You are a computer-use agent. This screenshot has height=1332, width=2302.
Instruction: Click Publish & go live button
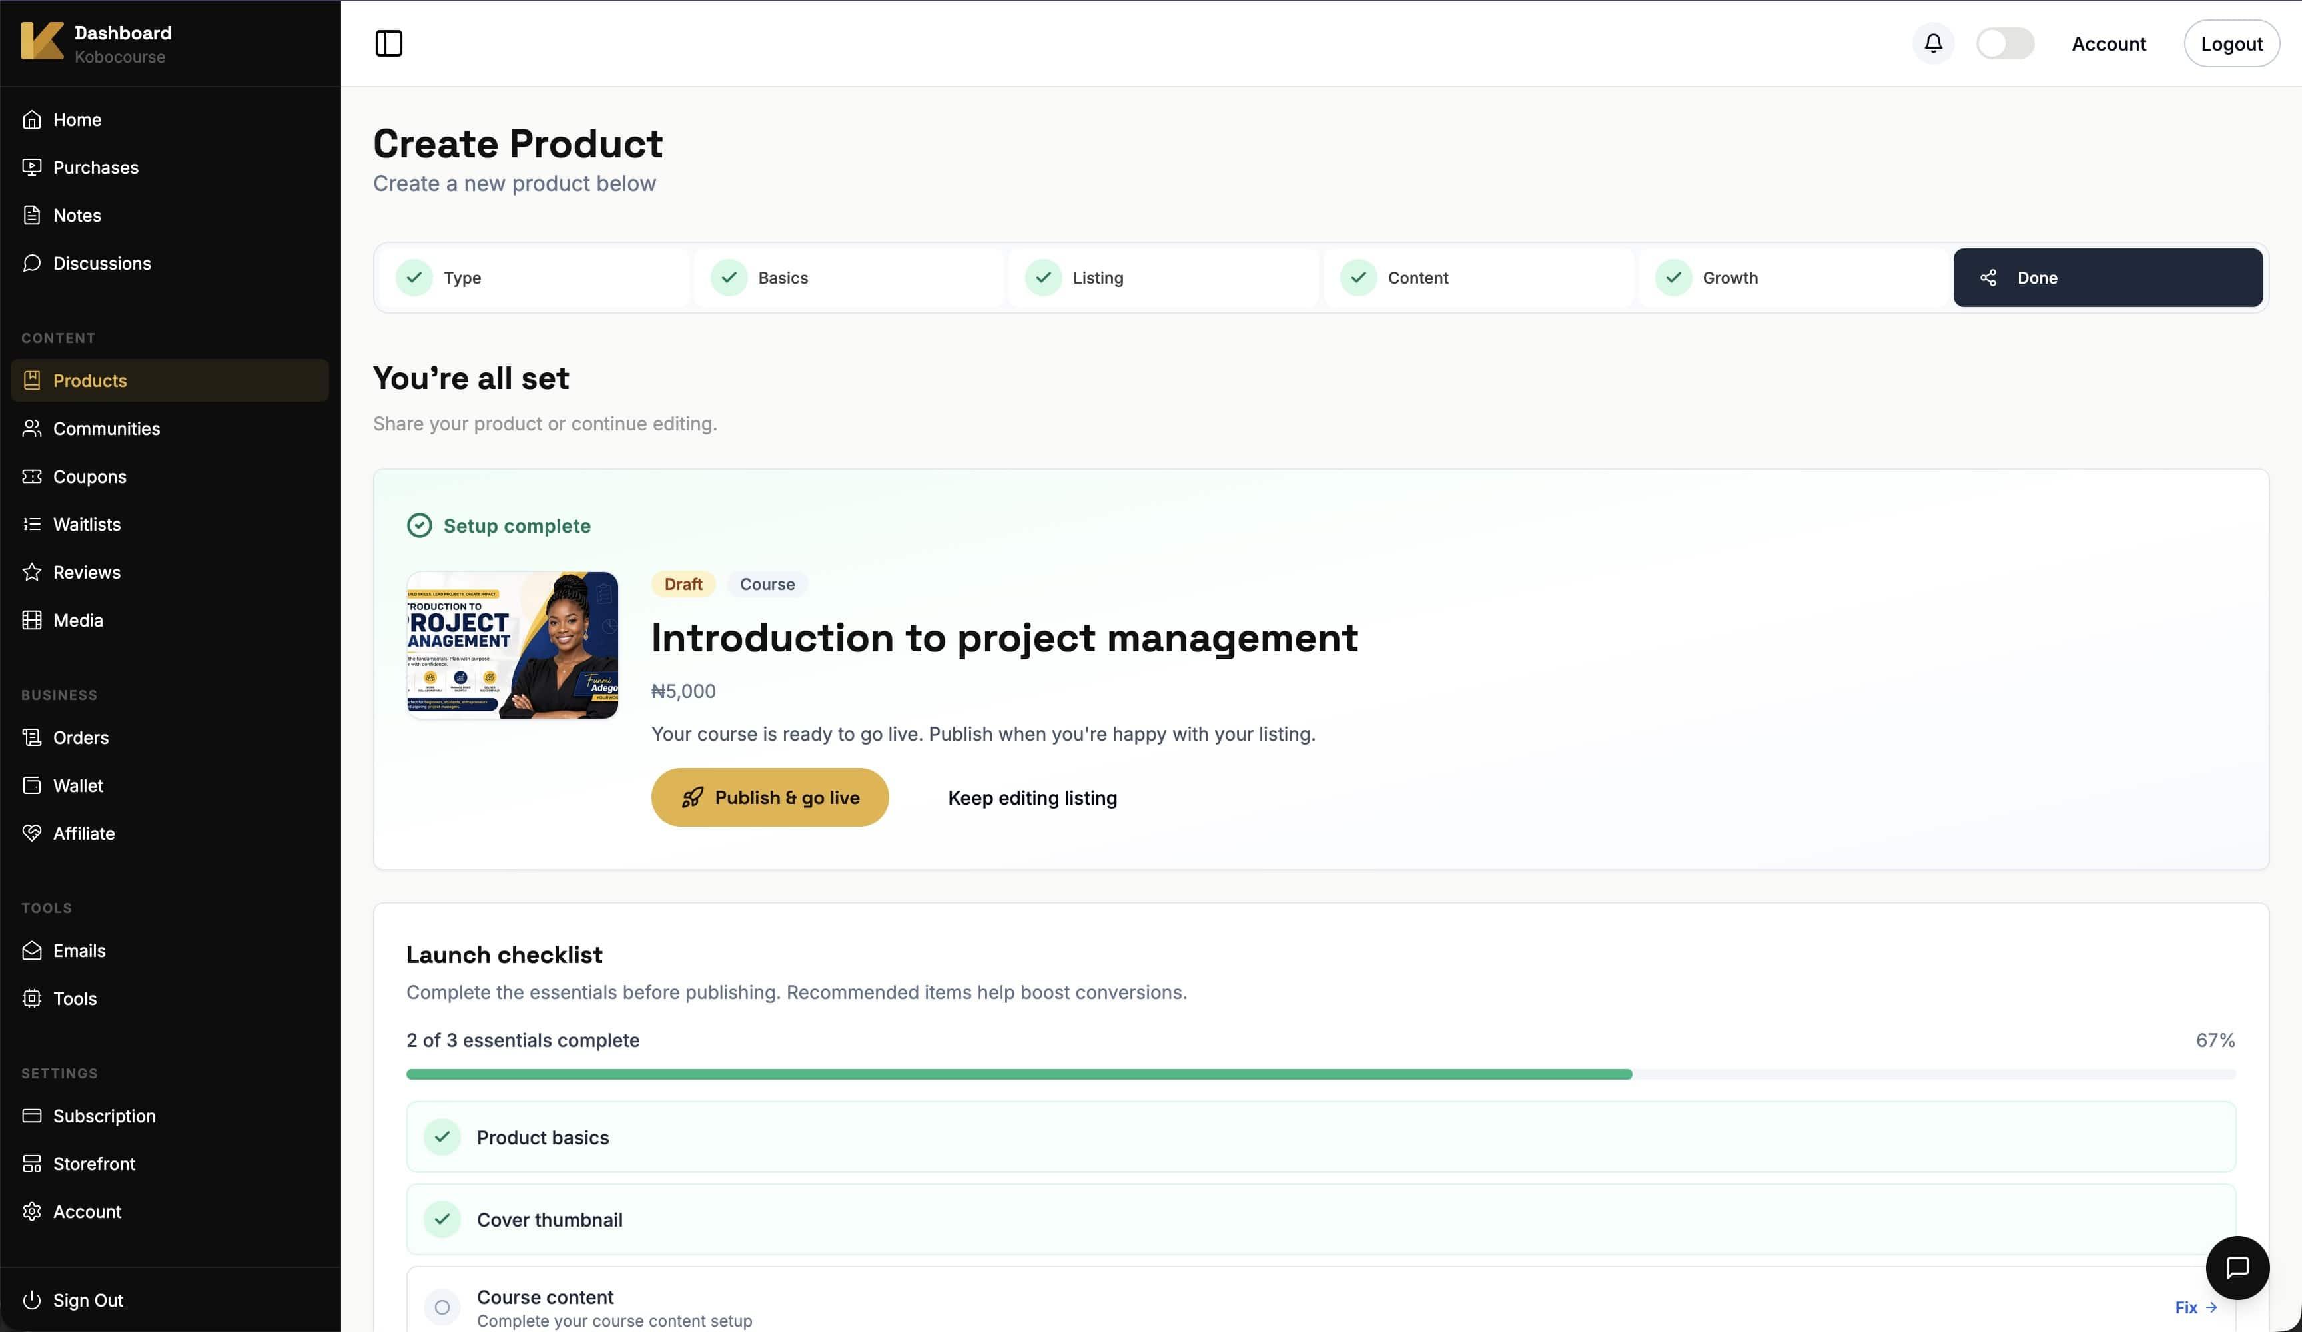click(x=769, y=798)
